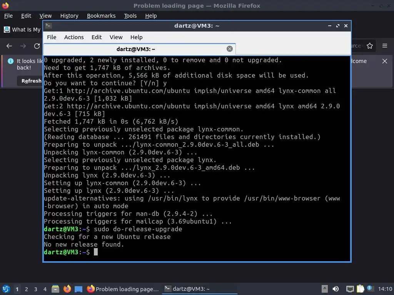Open the network connection tray icon

[350, 289]
